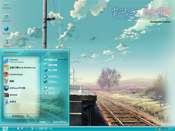Switch to the 桌酷主题 taskbar window button
The height and width of the screenshot is (131, 175).
point(42,129)
